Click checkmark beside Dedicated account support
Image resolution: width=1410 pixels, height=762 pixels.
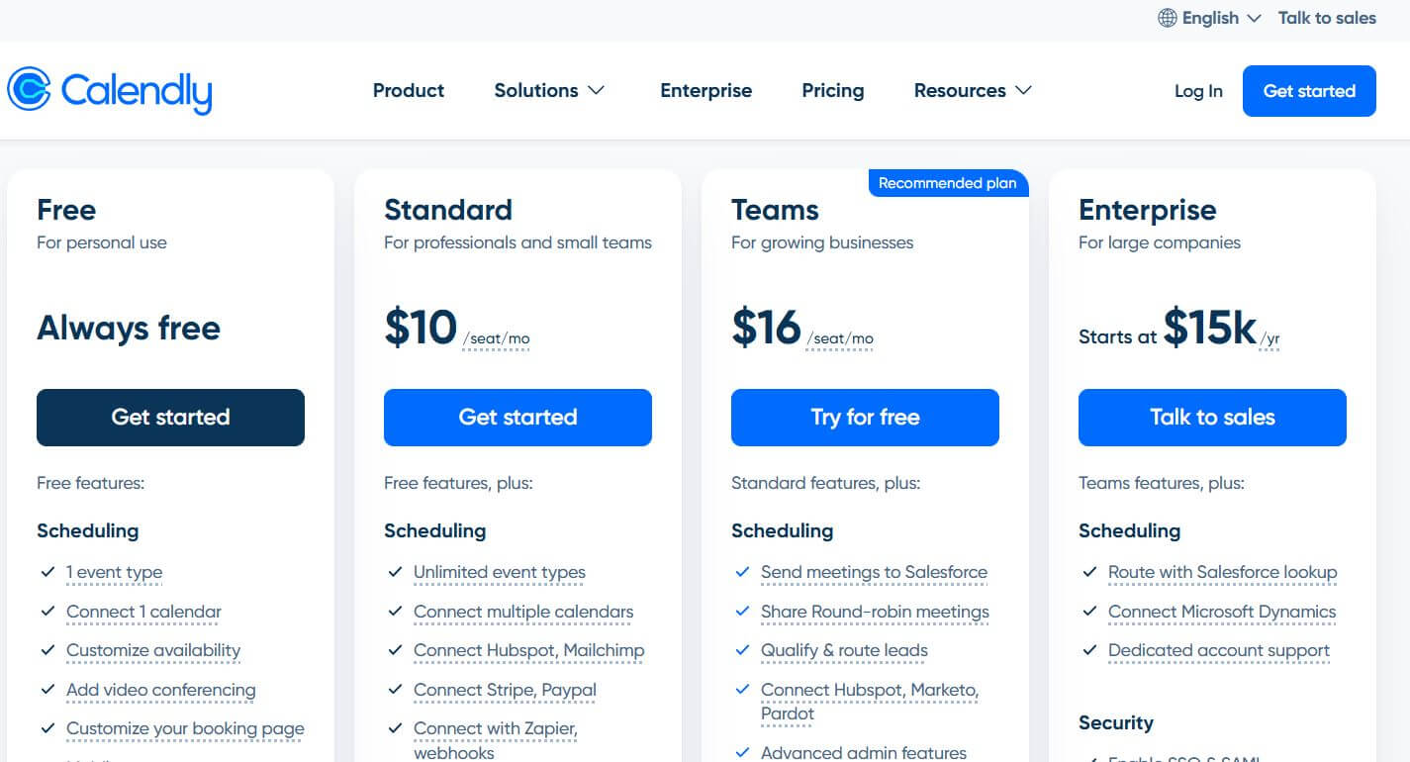point(1089,650)
